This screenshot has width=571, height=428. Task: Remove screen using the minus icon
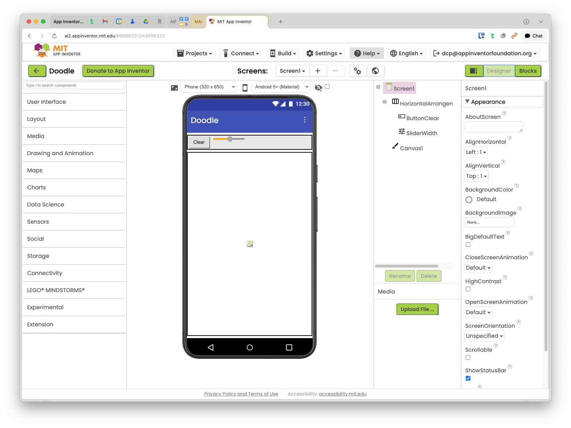pyautogui.click(x=335, y=71)
